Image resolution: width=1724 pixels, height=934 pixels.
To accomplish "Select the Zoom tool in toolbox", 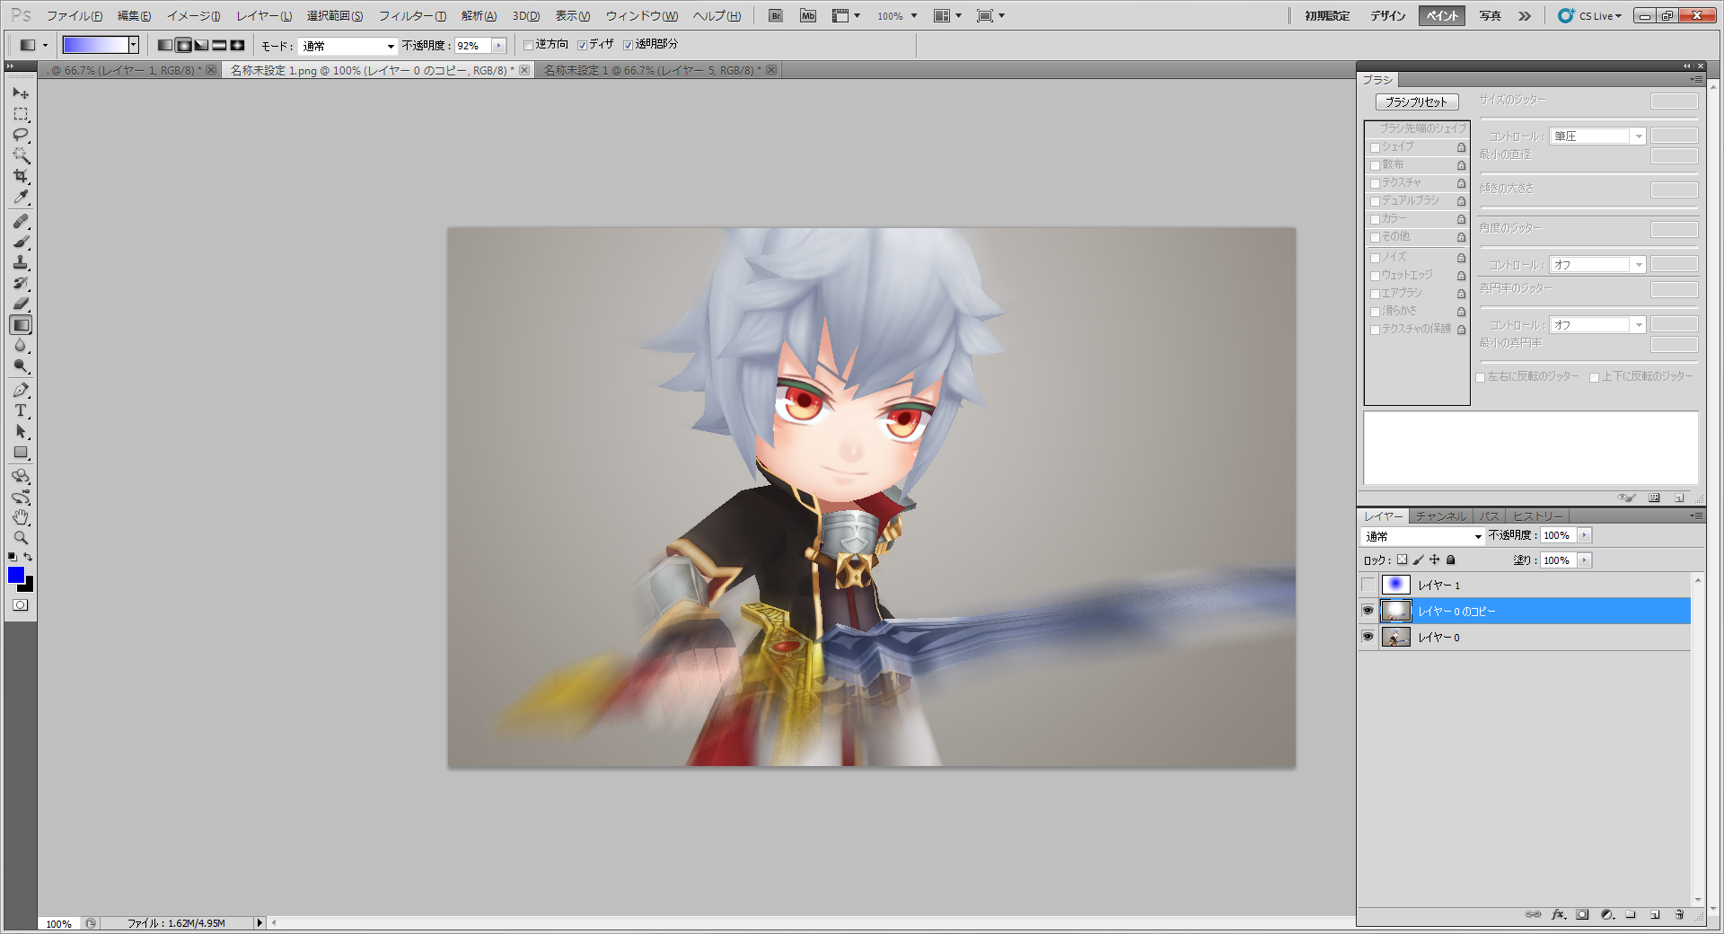I will click(21, 538).
